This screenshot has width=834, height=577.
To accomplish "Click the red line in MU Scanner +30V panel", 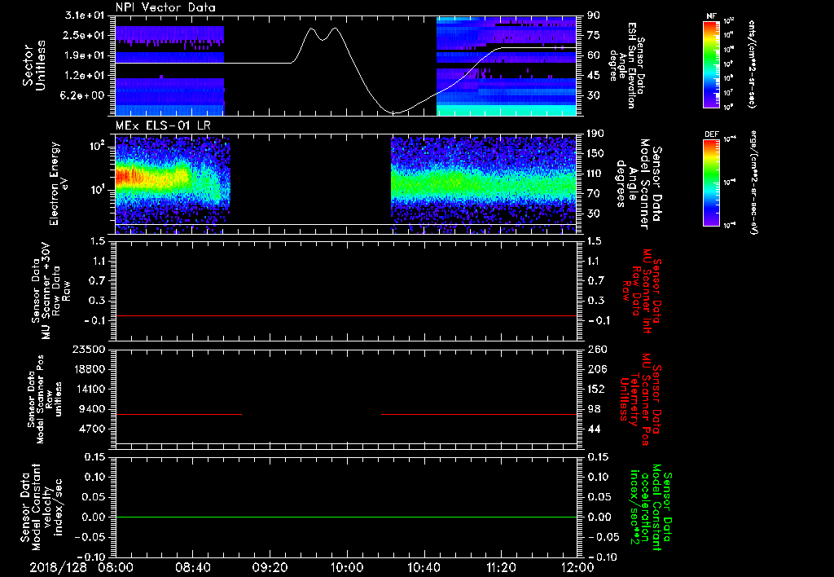I will point(346,315).
